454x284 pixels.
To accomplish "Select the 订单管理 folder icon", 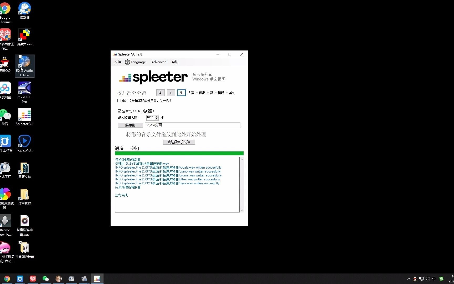I will tap(24, 197).
